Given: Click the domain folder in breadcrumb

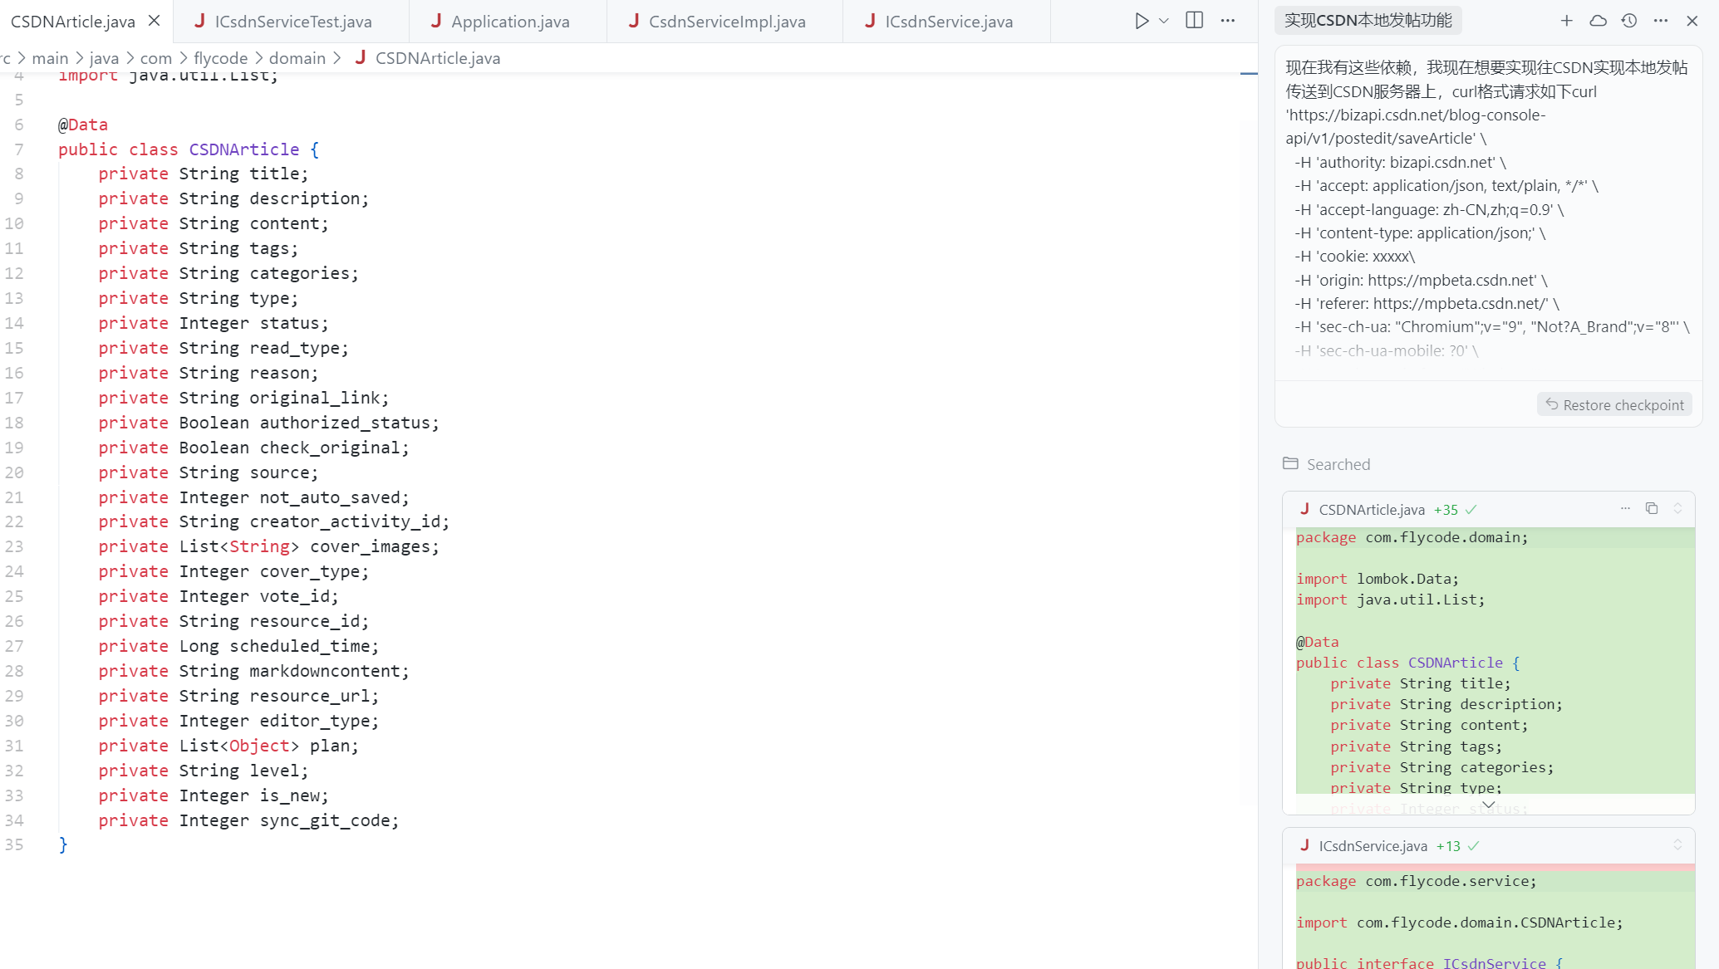Looking at the screenshot, I should 297,58.
